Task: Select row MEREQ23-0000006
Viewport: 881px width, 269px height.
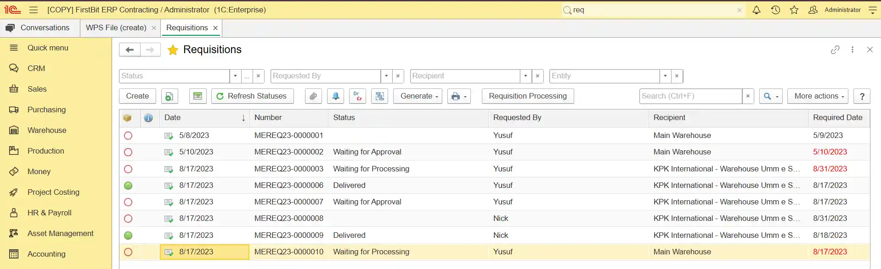Action: 494,186
